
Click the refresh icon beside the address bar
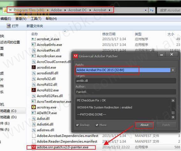point(152,10)
